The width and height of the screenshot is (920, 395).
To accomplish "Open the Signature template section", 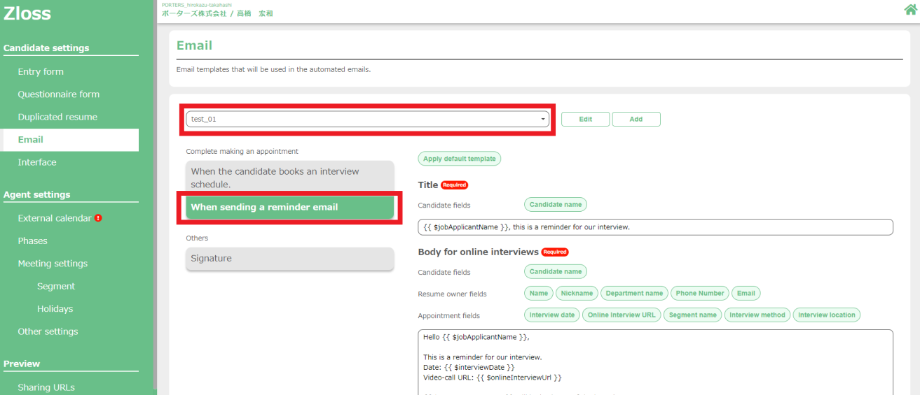I will (x=289, y=259).
